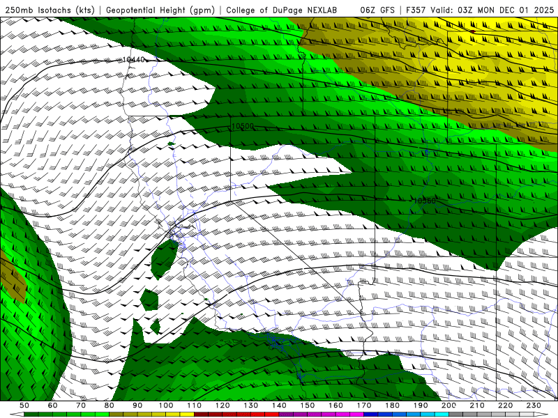Click the 180 label on the color scale
558x418 pixels.
[392, 405]
